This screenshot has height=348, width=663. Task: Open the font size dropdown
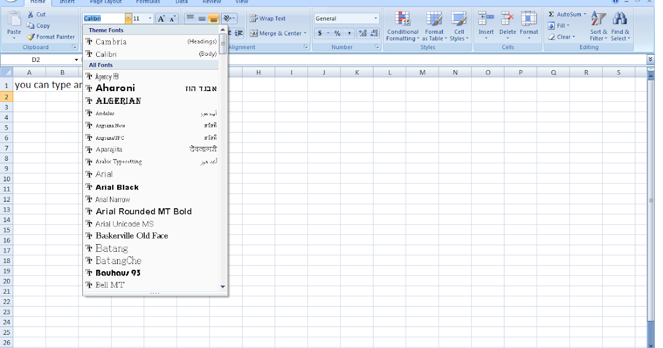(x=149, y=18)
